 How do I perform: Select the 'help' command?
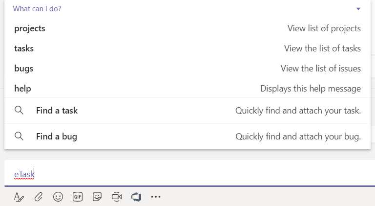[x=22, y=89]
